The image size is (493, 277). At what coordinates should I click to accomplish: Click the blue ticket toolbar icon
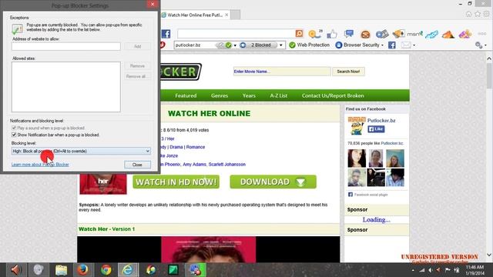click(431, 34)
